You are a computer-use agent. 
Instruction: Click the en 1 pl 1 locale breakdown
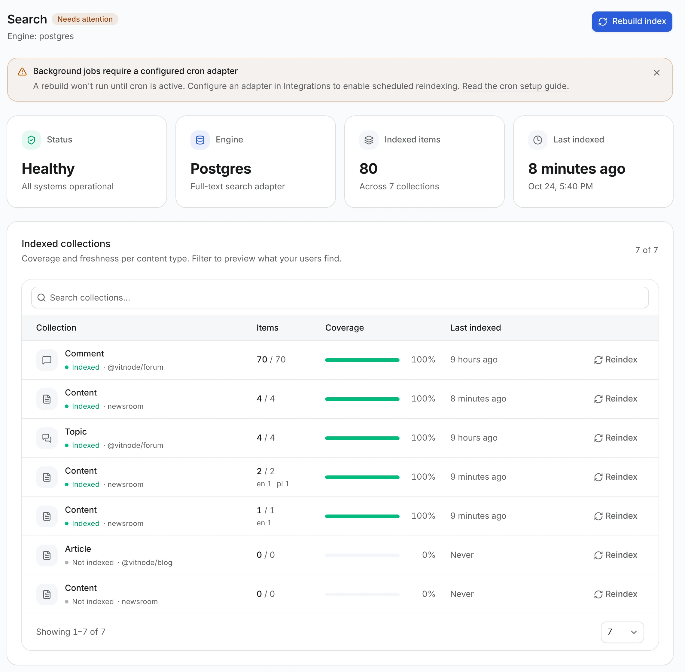[x=273, y=484]
